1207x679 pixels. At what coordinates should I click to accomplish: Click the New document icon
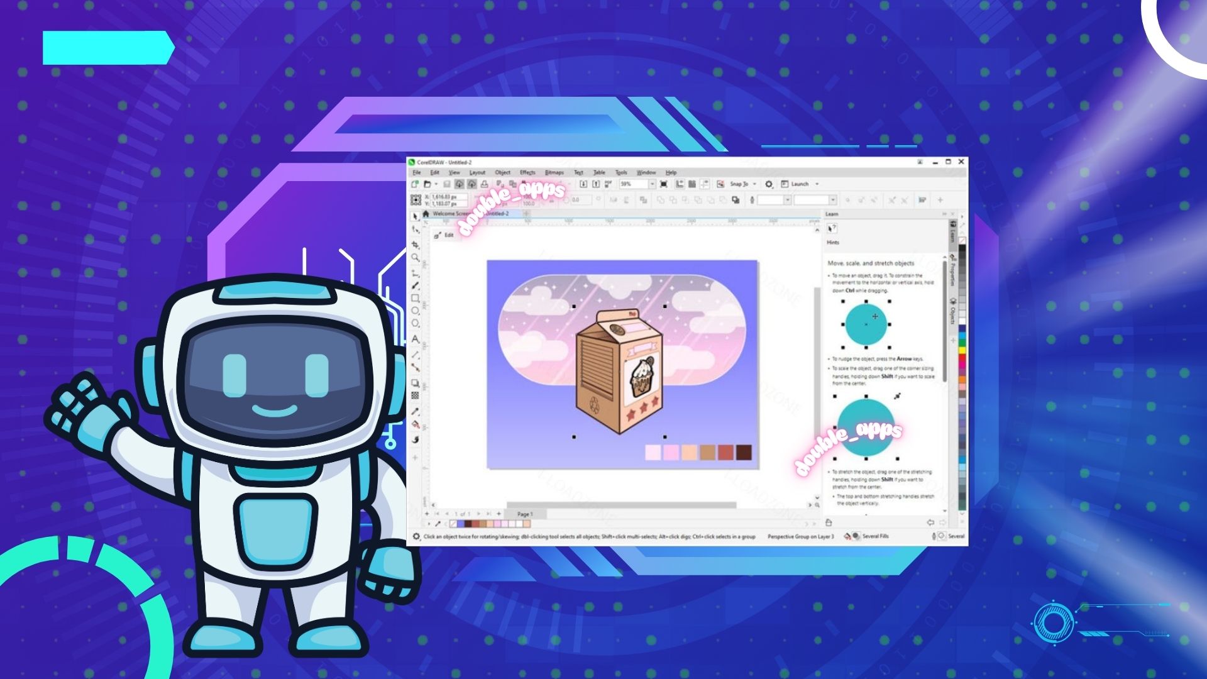point(415,184)
